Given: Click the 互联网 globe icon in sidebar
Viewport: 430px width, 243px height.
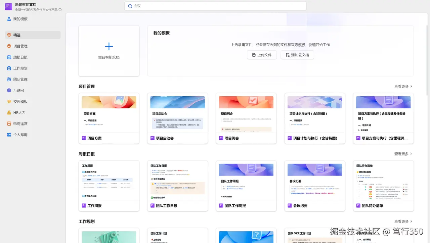Looking at the screenshot, I should pos(9,90).
